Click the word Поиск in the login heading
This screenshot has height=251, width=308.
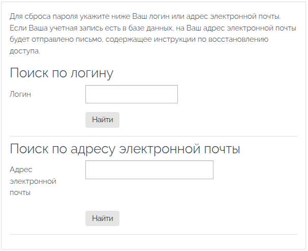click(x=29, y=73)
